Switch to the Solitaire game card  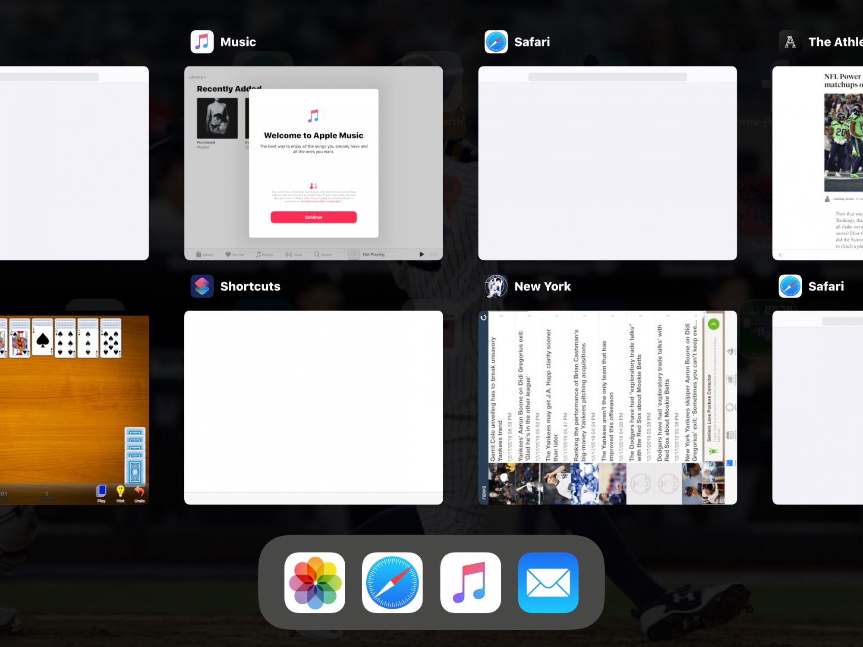point(74,410)
